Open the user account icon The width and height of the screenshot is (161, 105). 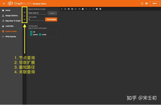click(147, 3)
